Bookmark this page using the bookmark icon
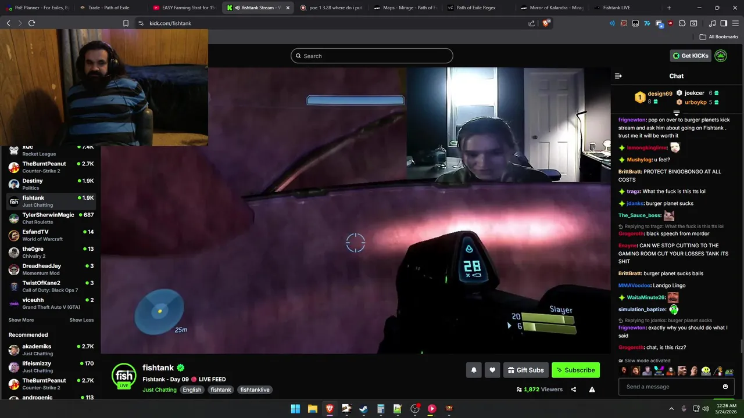The height and width of the screenshot is (418, 744). 126,23
